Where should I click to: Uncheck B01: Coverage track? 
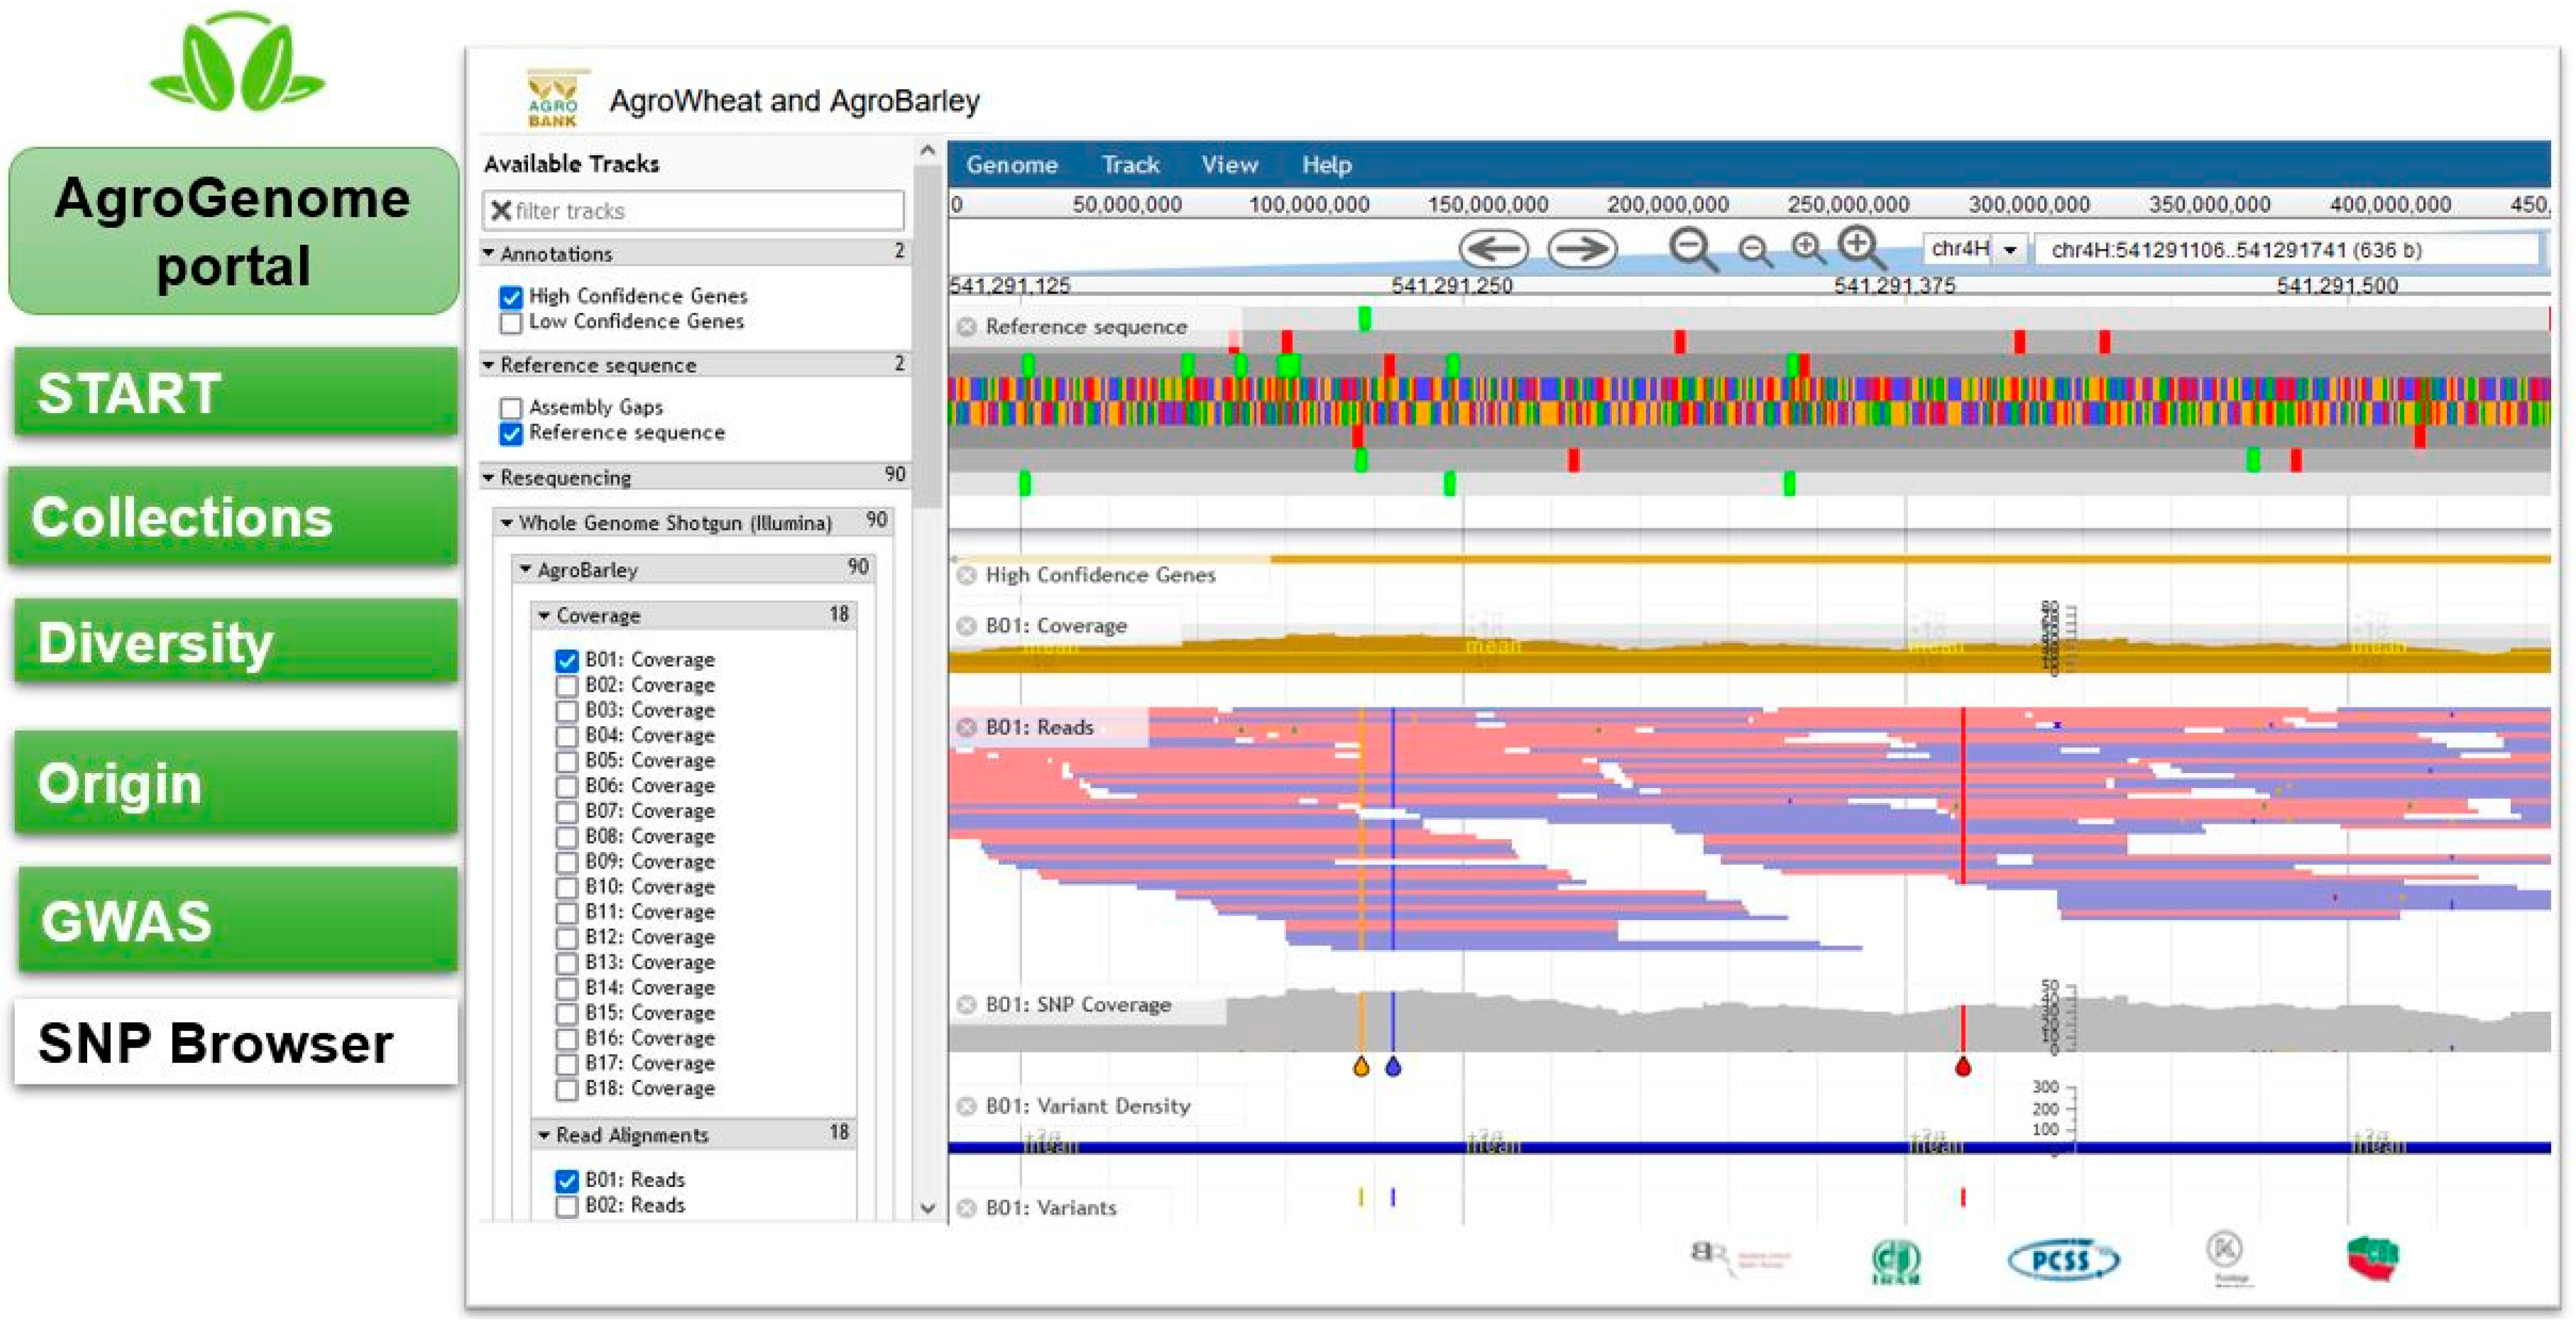tap(567, 660)
